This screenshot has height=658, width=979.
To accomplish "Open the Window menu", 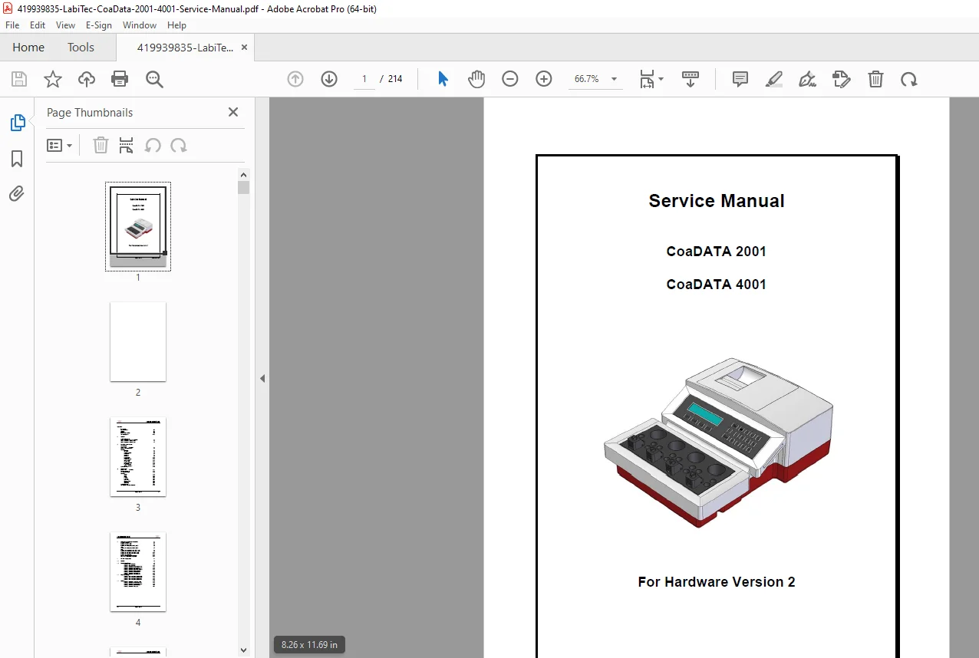I will point(140,25).
